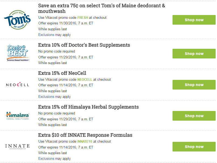Click the Tom's of Maine logo

17,19
